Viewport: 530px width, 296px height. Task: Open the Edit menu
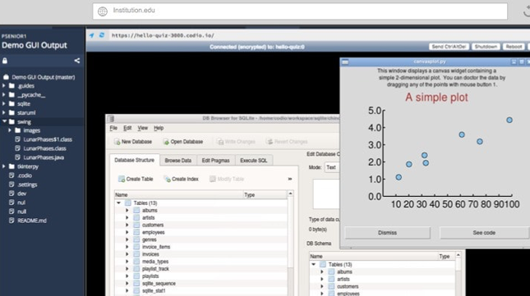coord(127,128)
